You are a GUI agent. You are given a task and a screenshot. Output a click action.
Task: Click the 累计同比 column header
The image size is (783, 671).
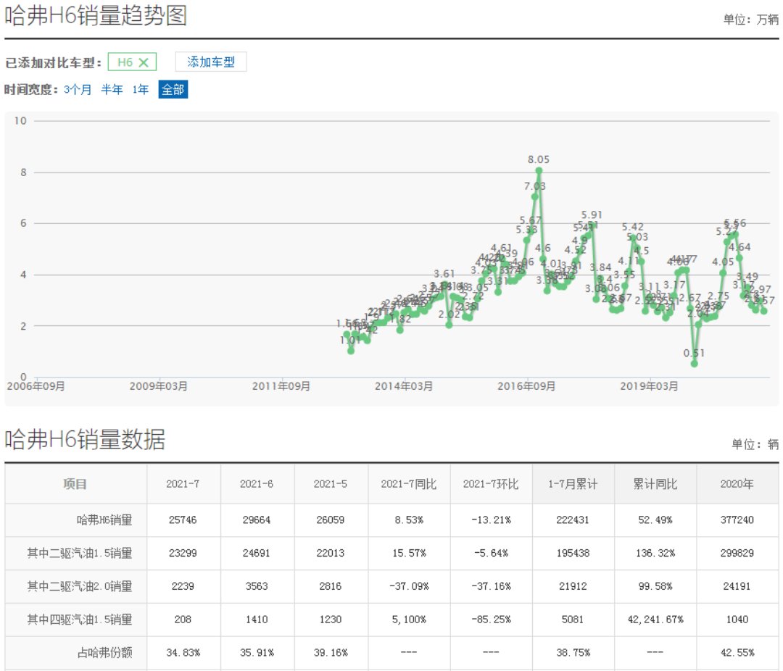pos(655,484)
